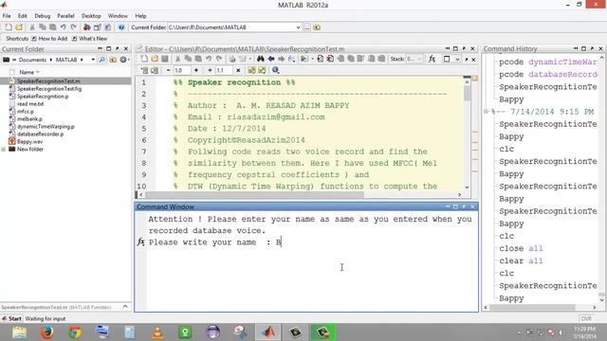This screenshot has height=341, width=607.
Task: Click the Command Window fx browse functions icon
Action: tap(140, 242)
